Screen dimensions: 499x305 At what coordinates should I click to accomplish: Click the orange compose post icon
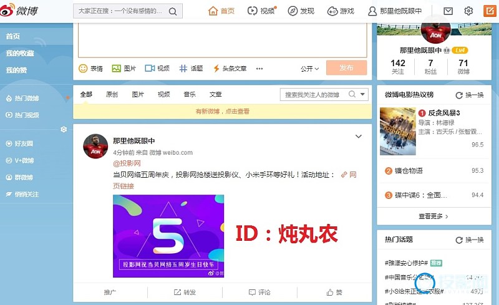490,11
